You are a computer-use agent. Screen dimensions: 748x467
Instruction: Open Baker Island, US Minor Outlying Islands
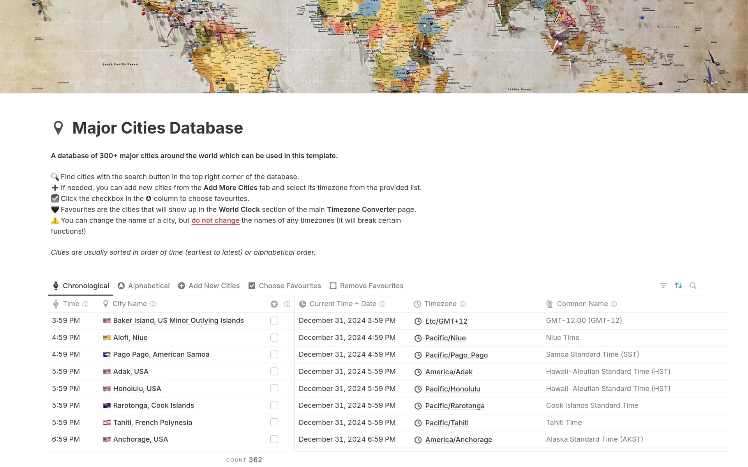178,321
